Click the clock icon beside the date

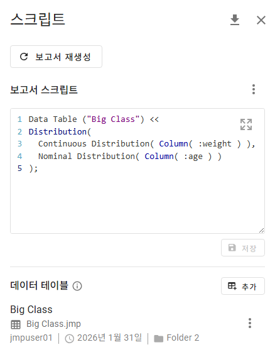click(x=70, y=339)
